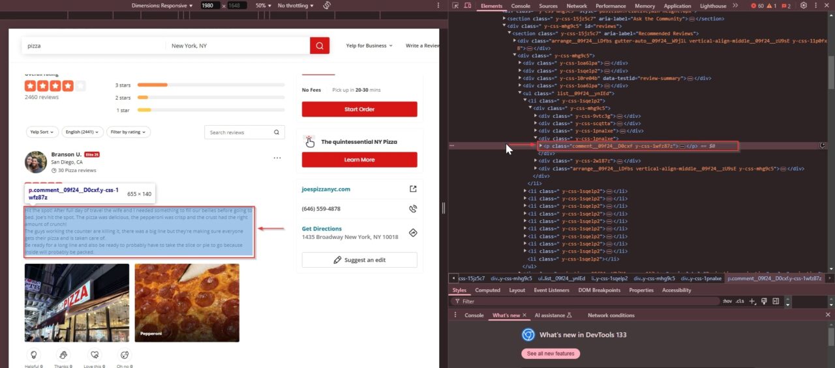Open the review's three-dot options menu
835x368 pixels.
[277, 158]
